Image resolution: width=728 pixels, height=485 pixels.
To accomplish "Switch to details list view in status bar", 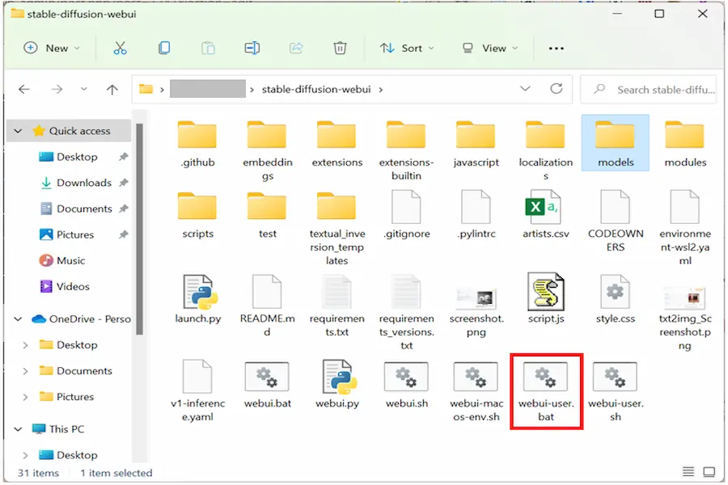I will pos(688,472).
